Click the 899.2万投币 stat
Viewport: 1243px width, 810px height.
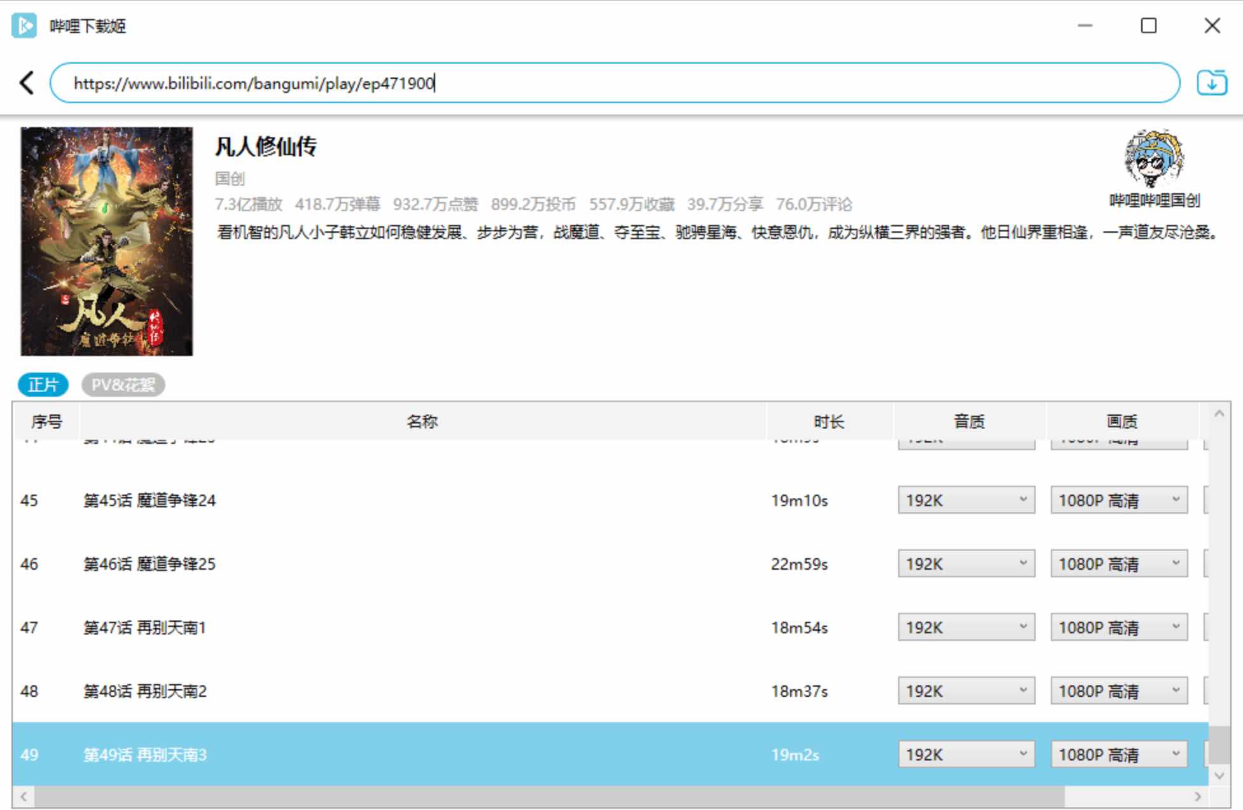click(533, 204)
